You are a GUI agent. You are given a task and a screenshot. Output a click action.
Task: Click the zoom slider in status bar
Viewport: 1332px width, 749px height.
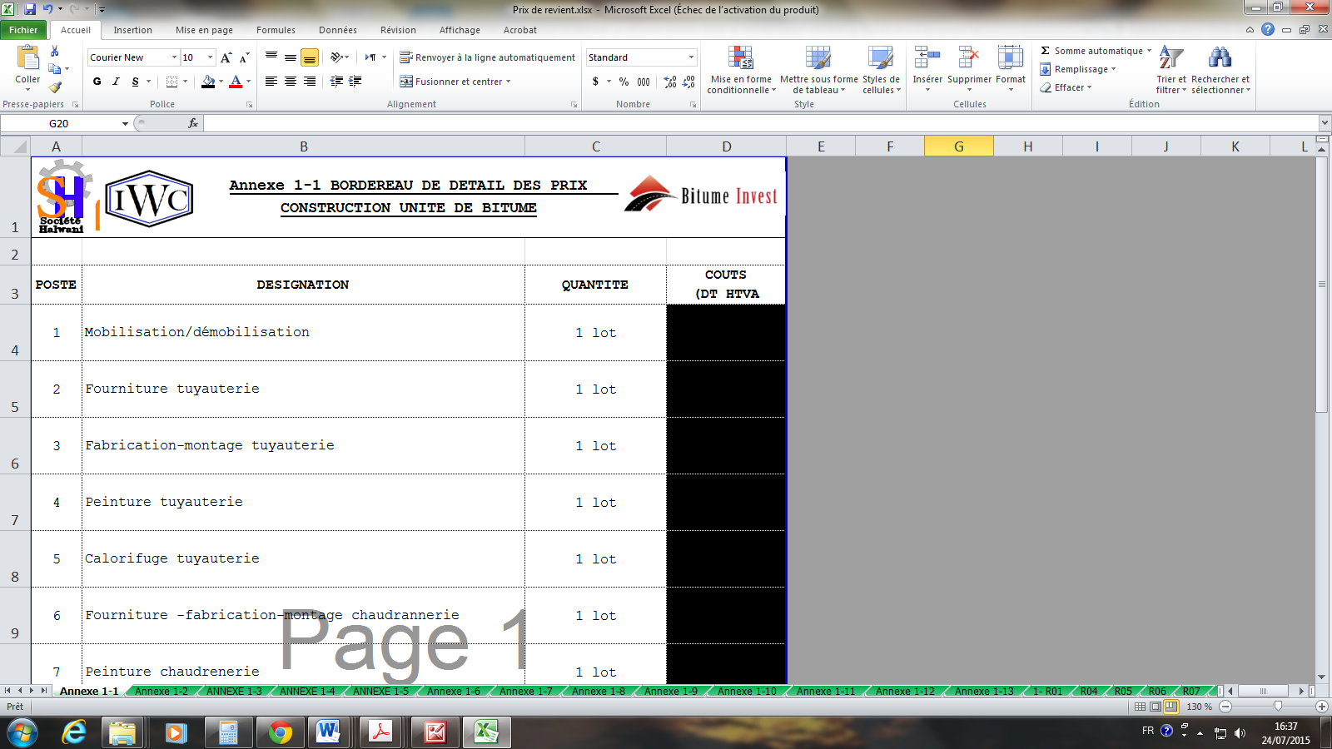pyautogui.click(x=1278, y=707)
